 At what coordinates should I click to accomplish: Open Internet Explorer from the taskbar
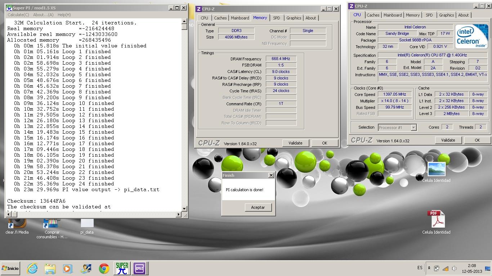[x=32, y=268]
